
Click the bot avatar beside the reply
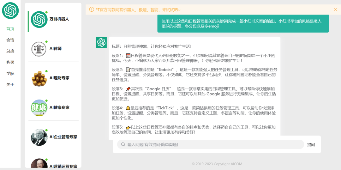(x=101, y=42)
